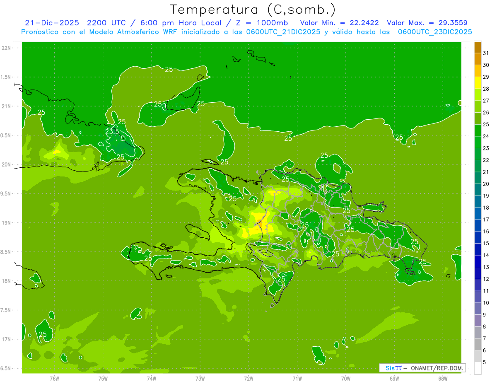Image resolution: width=497 pixels, height=384 pixels.
Task: Select the lime swatch between 27 and 28
Action: (478, 95)
